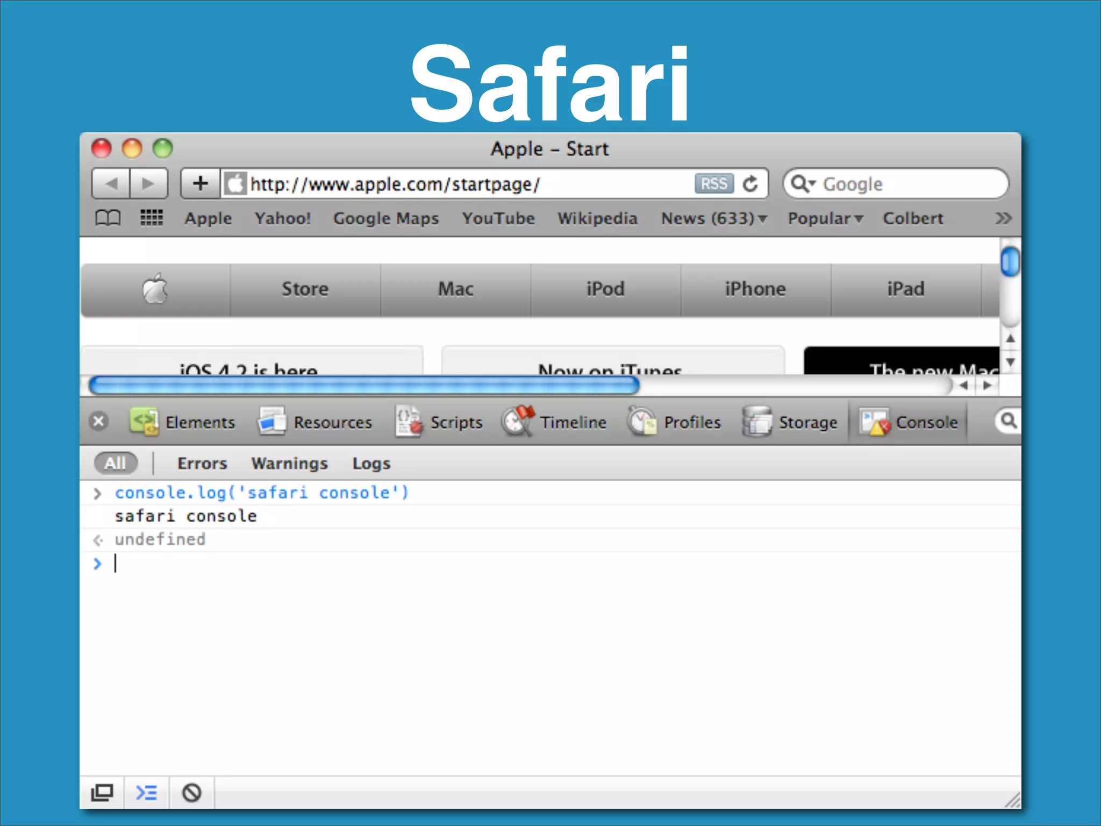Click the 'undefined' result line
The height and width of the screenshot is (826, 1101).
[160, 539]
